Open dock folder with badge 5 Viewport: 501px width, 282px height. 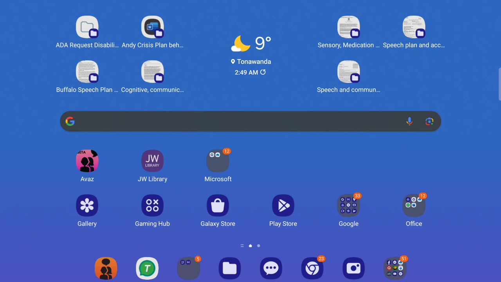(x=189, y=269)
